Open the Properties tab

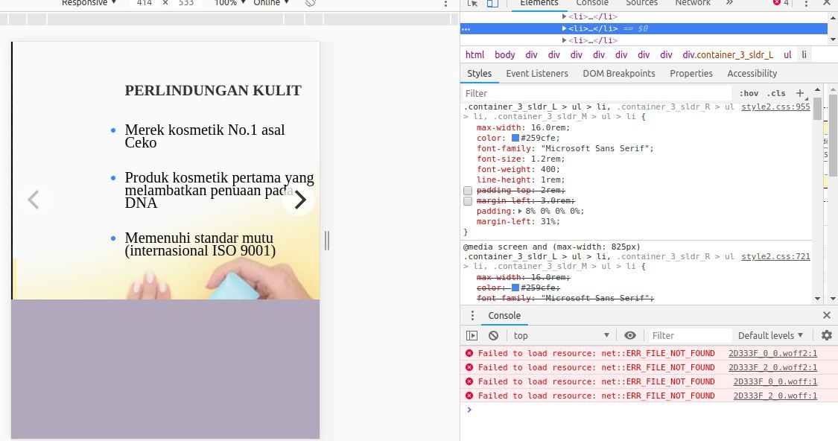pyautogui.click(x=691, y=74)
